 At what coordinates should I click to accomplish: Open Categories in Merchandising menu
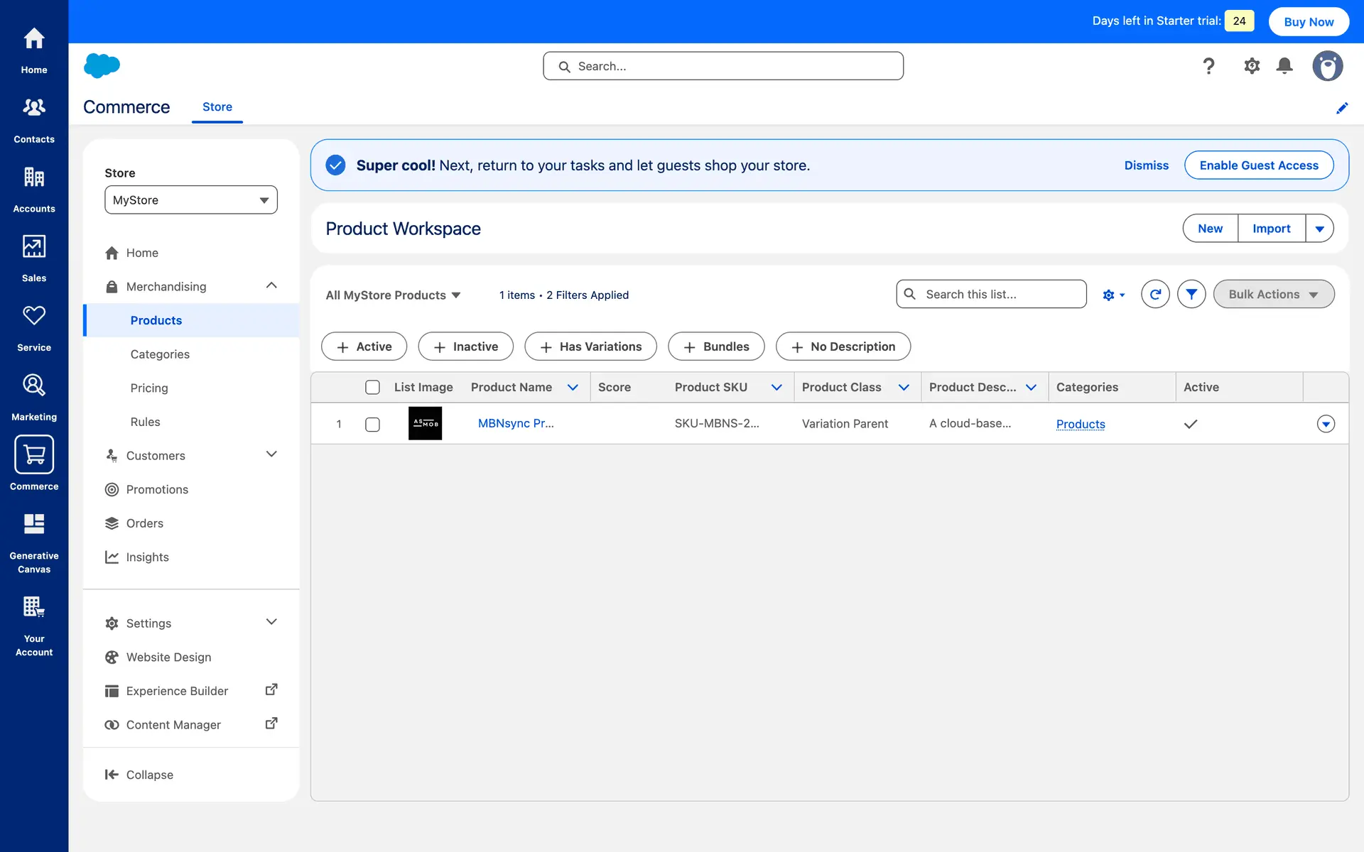click(x=160, y=354)
